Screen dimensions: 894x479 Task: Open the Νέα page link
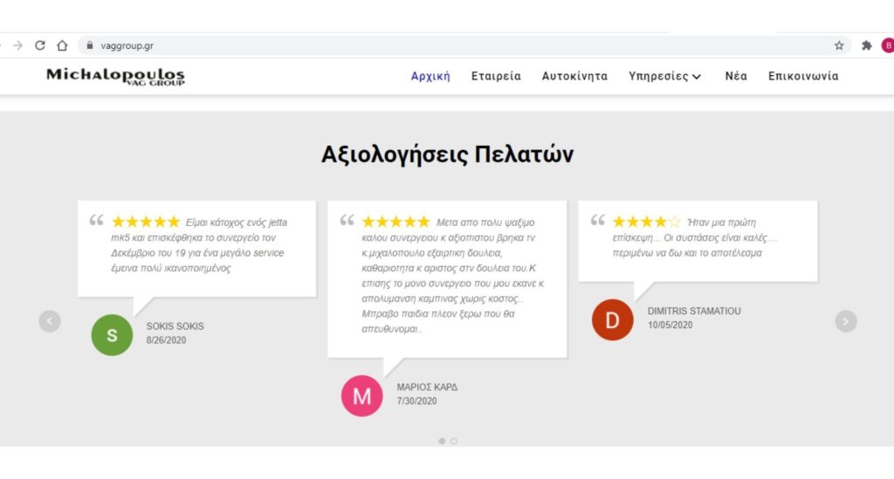(x=736, y=77)
